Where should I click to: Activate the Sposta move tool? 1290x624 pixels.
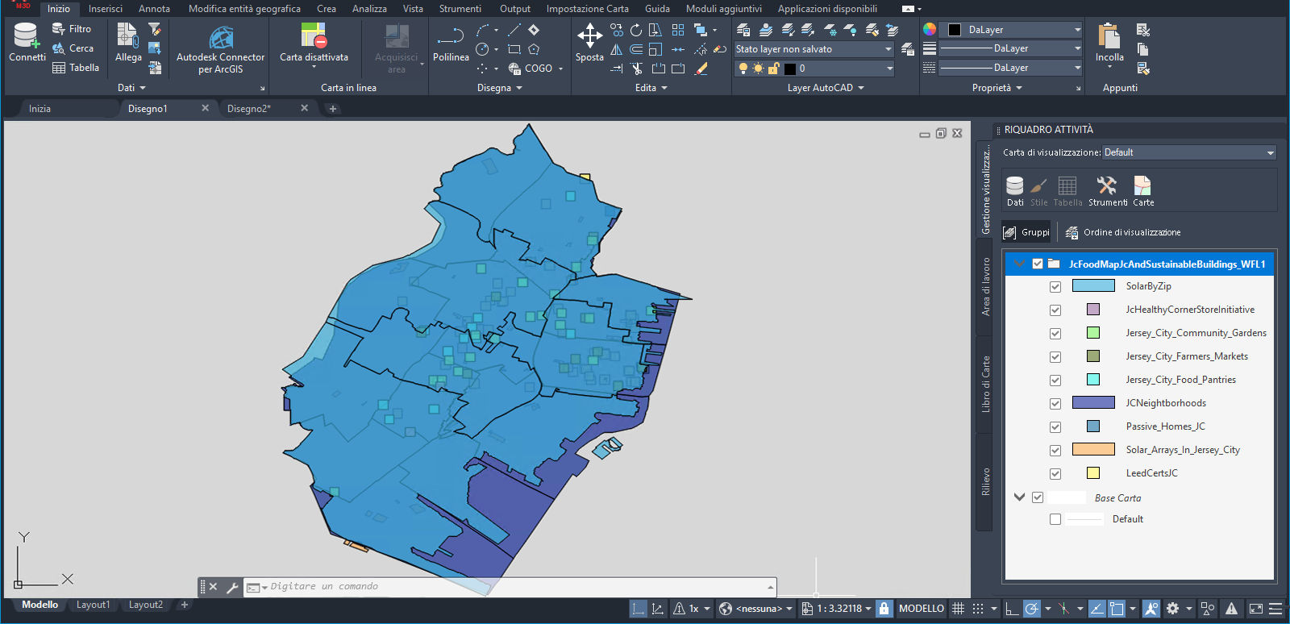click(589, 37)
